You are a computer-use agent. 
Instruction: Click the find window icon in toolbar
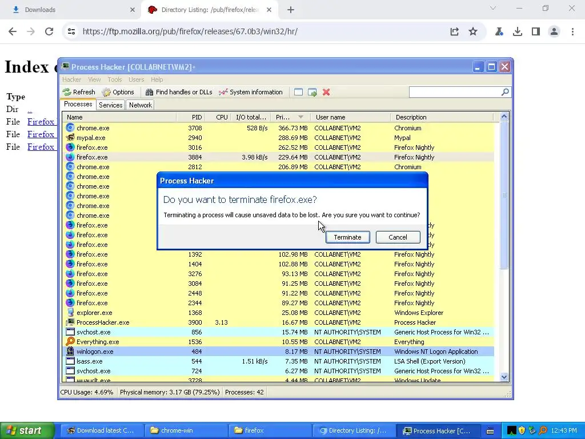pyautogui.click(x=298, y=92)
